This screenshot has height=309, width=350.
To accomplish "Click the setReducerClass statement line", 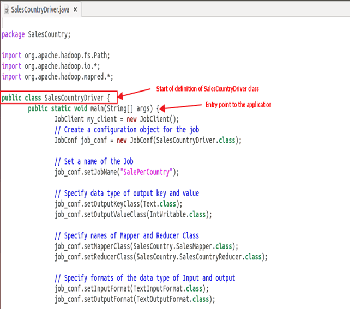I will pyautogui.click(x=161, y=257).
